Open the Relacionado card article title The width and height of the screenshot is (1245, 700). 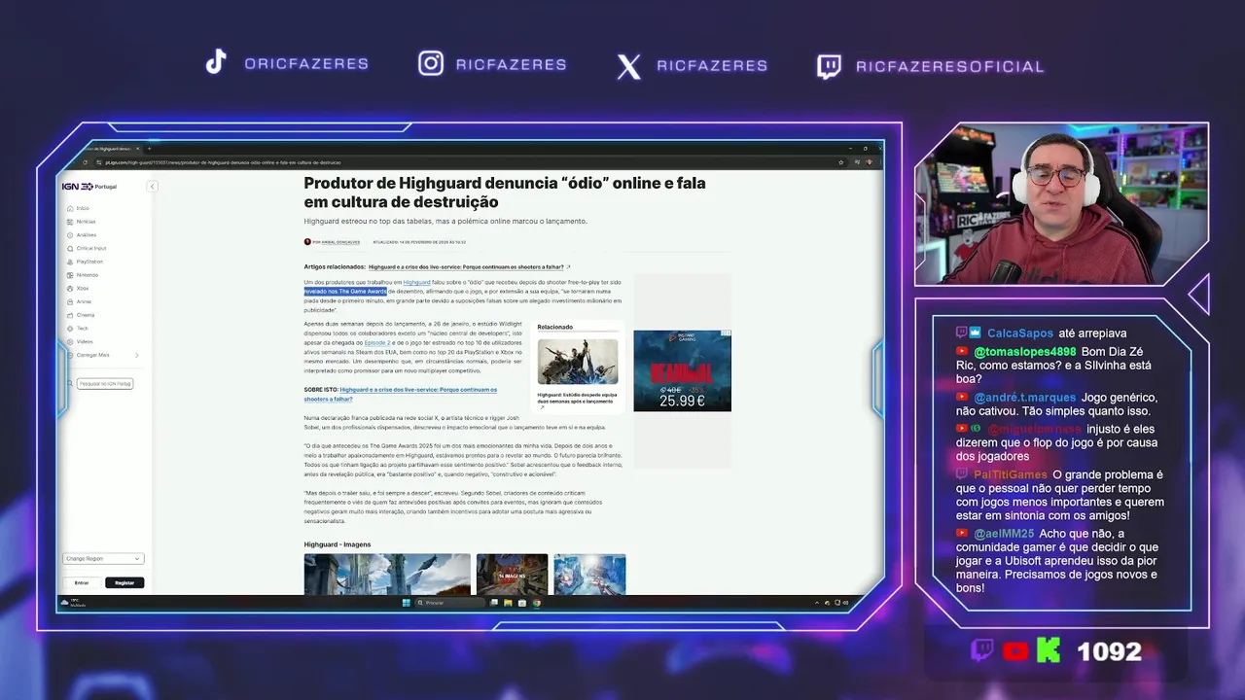click(x=577, y=400)
